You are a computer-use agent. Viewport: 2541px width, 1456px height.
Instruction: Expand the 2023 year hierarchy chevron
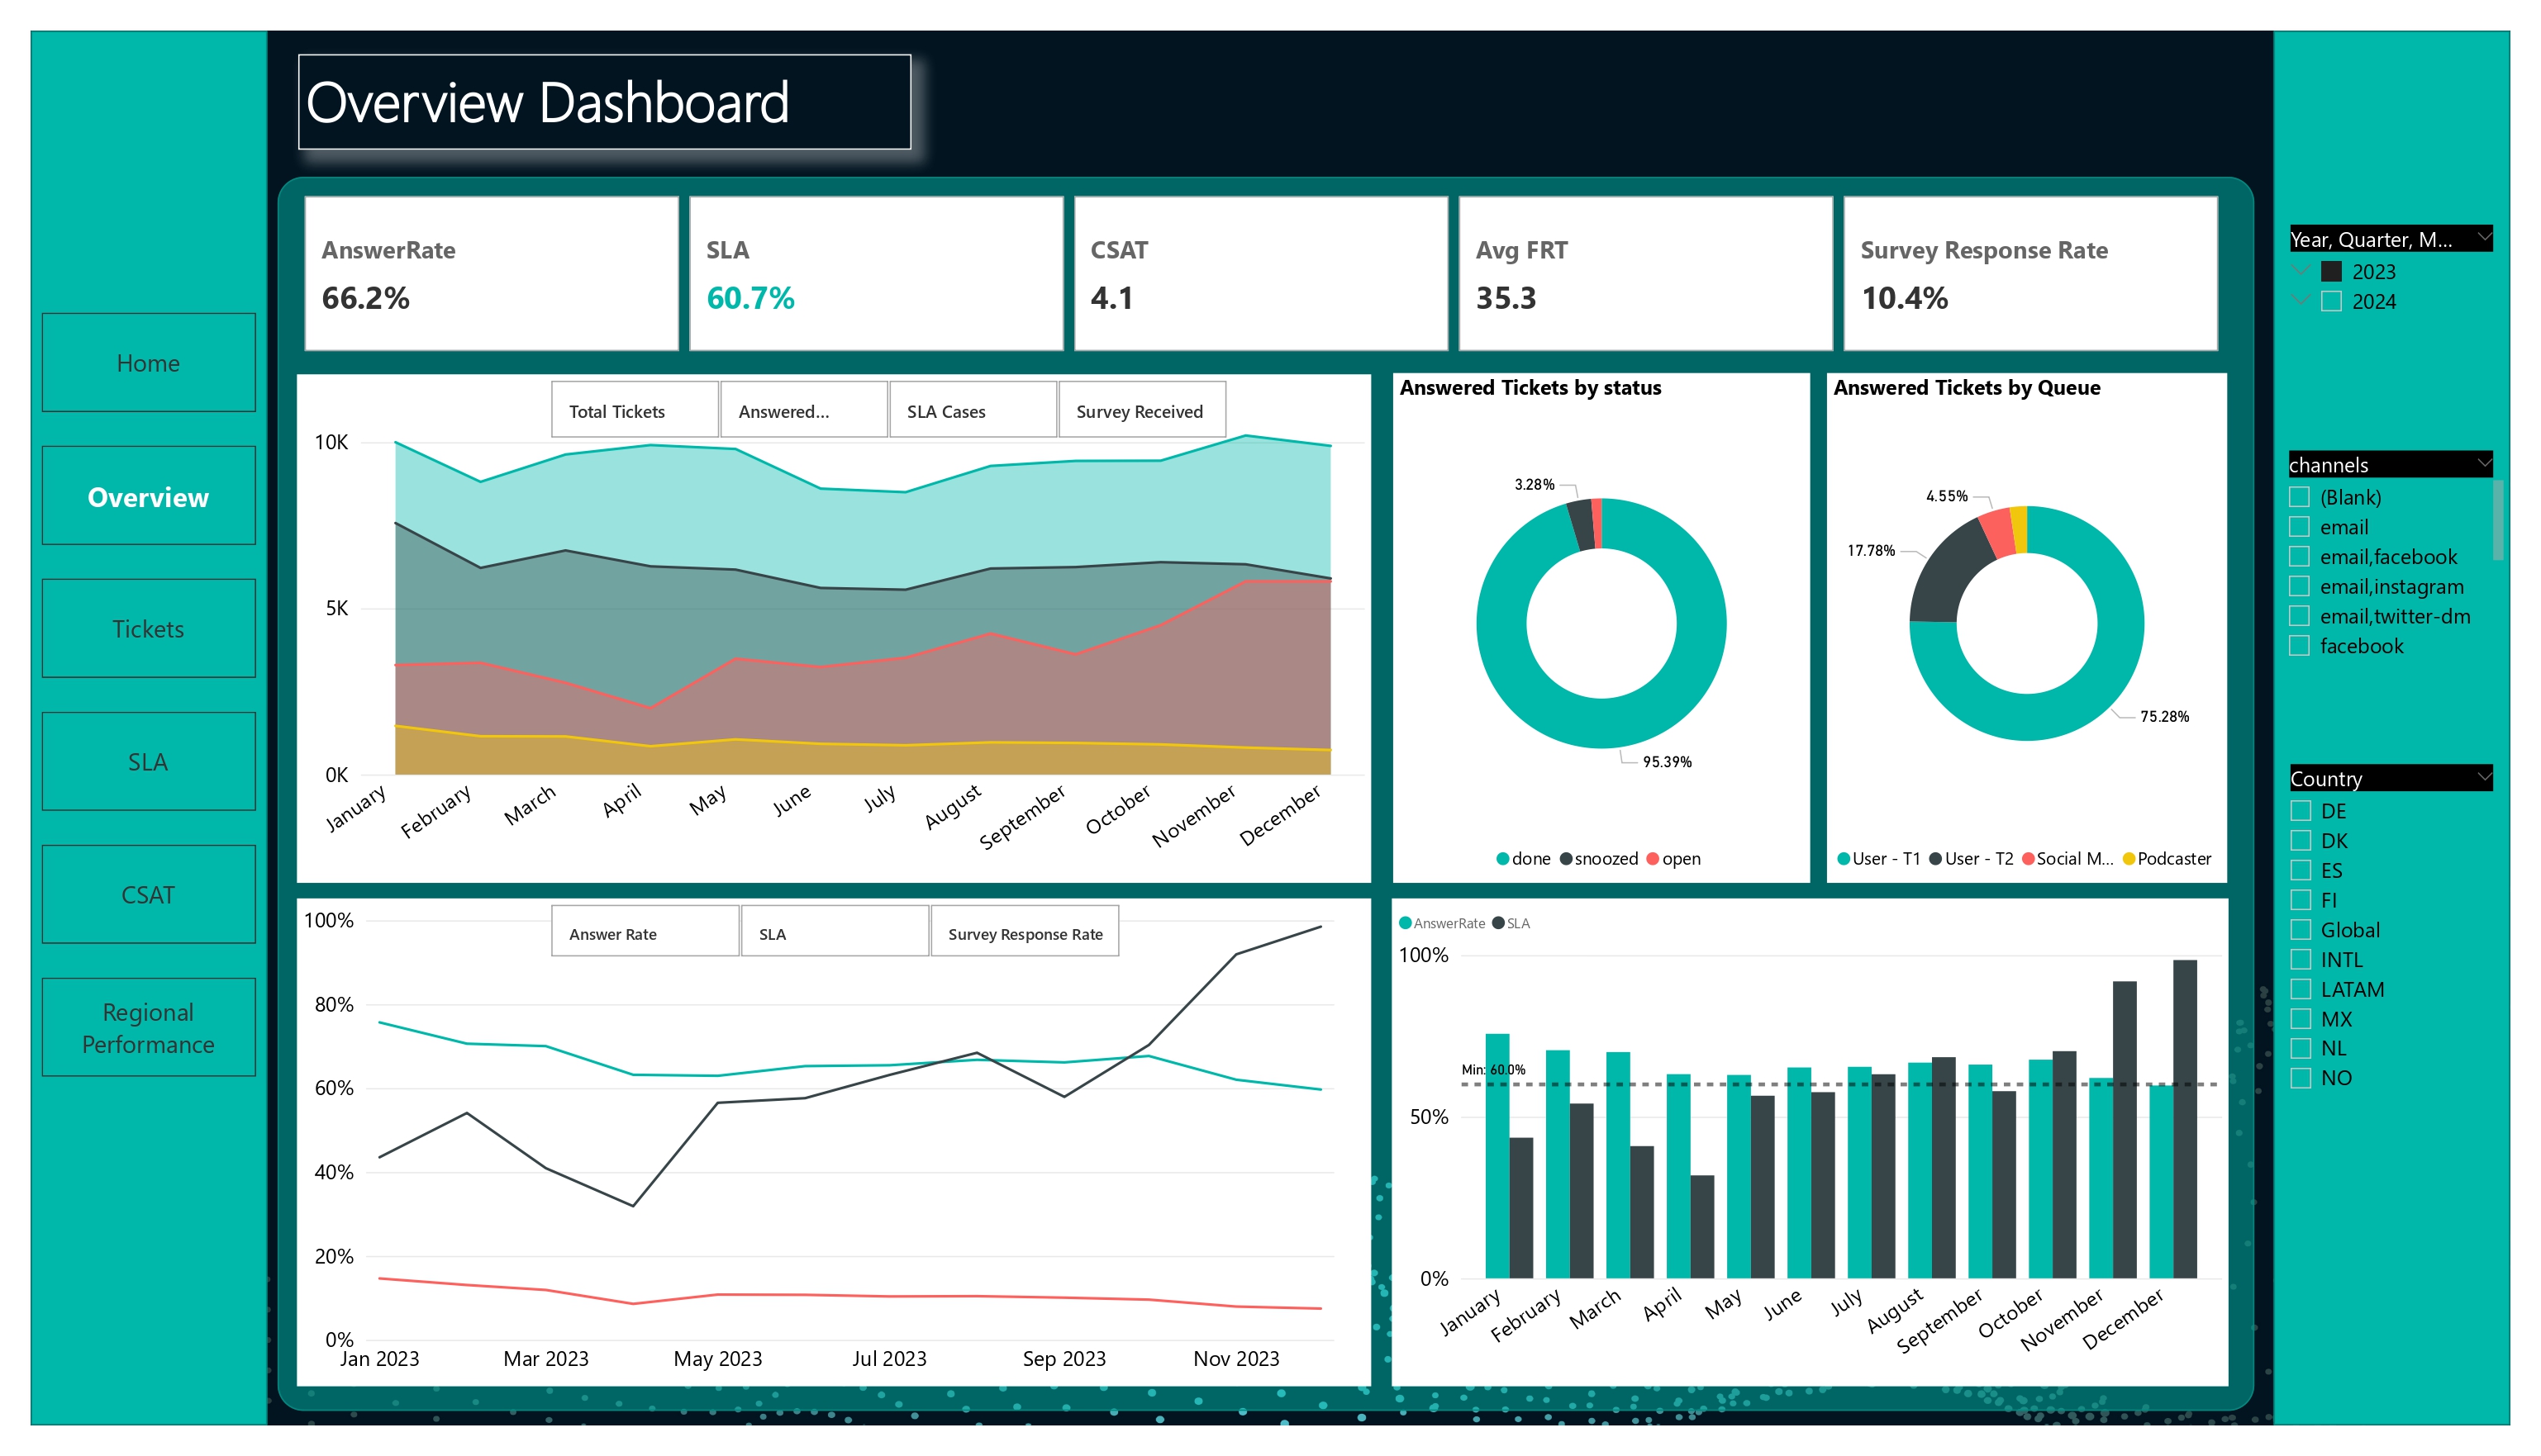[2301, 271]
